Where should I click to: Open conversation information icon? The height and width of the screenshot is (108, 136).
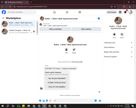pyautogui.click(x=99, y=18)
